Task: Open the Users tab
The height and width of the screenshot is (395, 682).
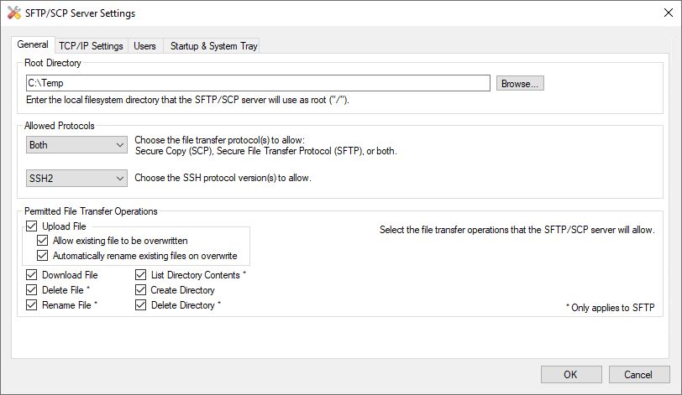Action: (x=144, y=46)
